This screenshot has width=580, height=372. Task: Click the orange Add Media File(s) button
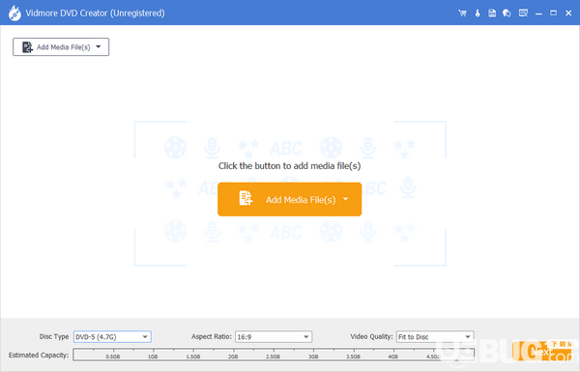[289, 199]
